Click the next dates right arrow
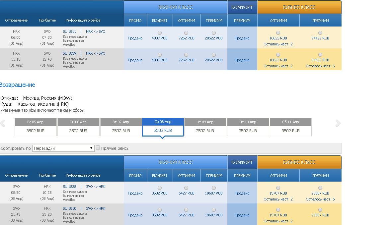 click(x=338, y=124)
